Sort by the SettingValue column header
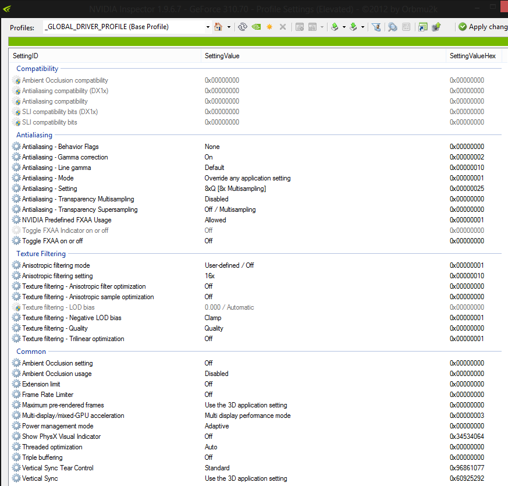 324,56
